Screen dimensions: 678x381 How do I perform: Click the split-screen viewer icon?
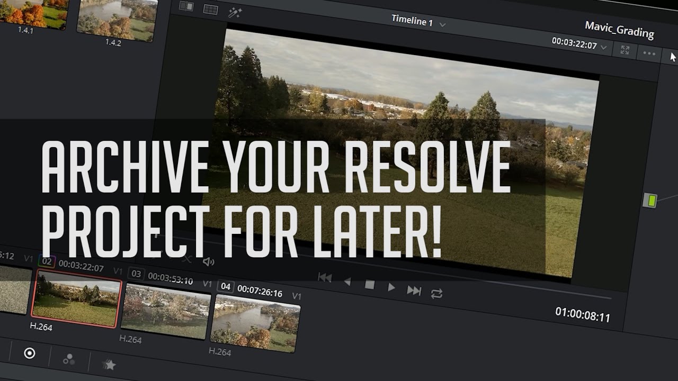point(186,6)
